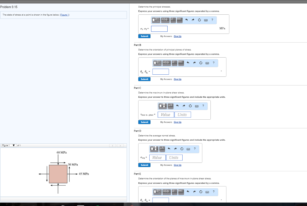Give up on Part B

coord(177,79)
